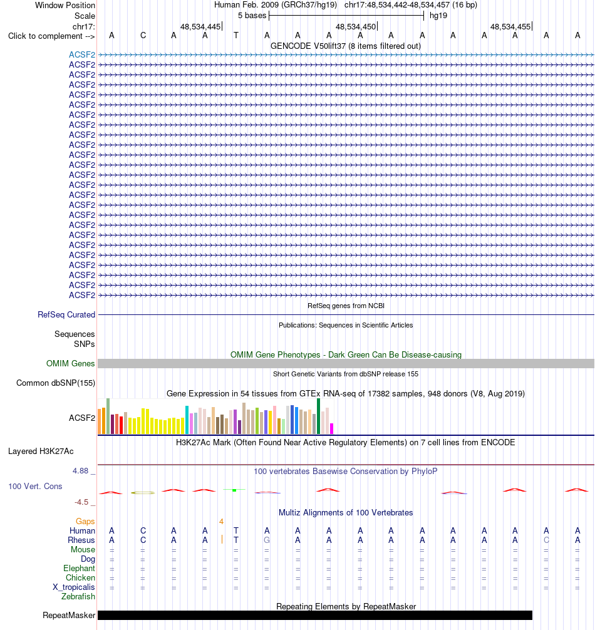Open 'Multiz Alignments of 100 Vertebrates' title

tap(346, 513)
